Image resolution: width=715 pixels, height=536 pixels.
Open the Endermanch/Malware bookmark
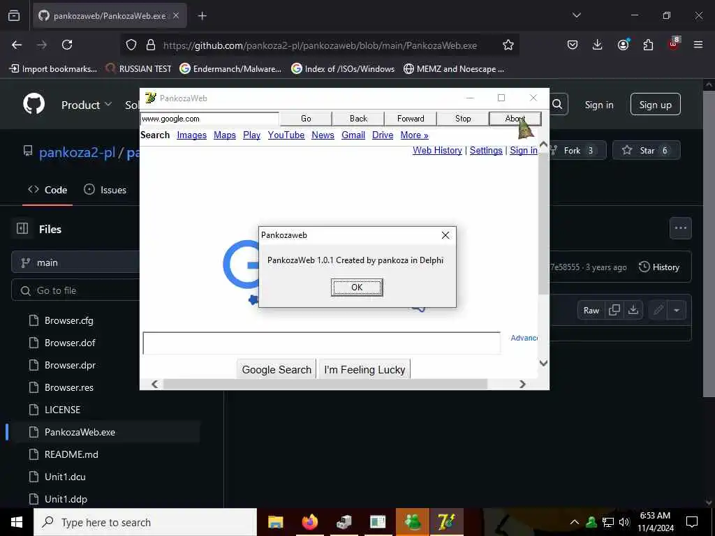coord(230,69)
